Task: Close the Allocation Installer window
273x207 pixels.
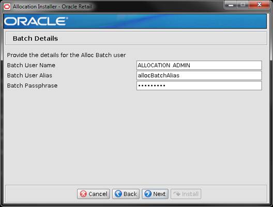Action: click(x=259, y=5)
